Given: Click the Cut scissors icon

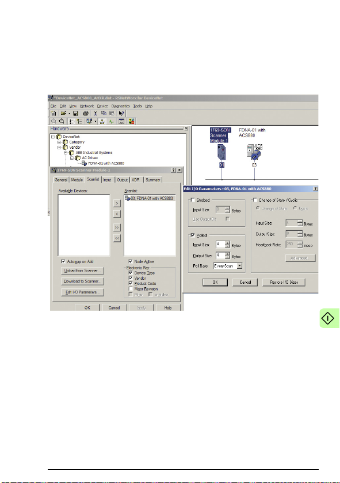Looking at the screenshot, I should point(95,113).
